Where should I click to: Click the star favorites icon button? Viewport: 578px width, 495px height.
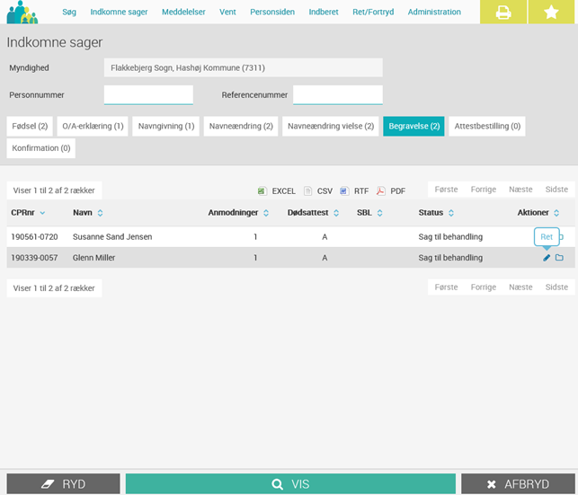pyautogui.click(x=551, y=12)
